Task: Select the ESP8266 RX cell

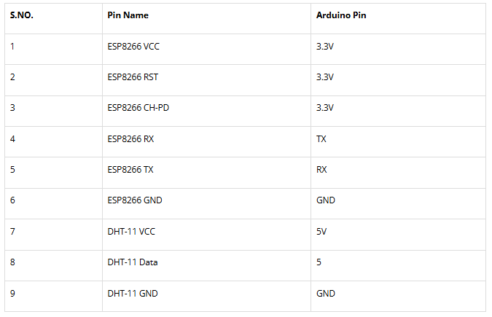Action: (130, 138)
